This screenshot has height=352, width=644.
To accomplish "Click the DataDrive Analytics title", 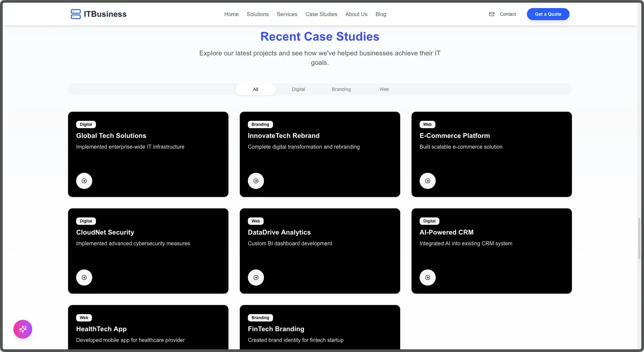I will click(x=279, y=232).
